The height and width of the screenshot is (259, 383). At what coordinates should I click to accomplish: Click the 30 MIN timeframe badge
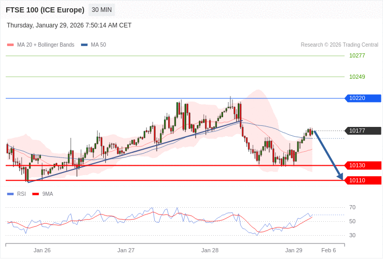[x=102, y=10]
